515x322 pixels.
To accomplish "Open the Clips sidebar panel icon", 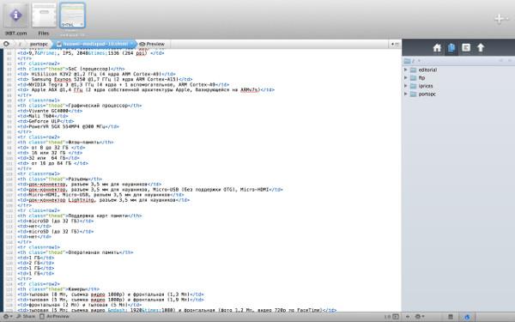I will (466, 48).
